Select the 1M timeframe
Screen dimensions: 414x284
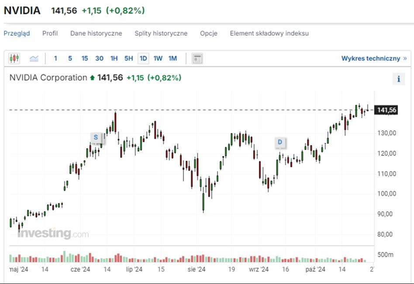click(172, 58)
